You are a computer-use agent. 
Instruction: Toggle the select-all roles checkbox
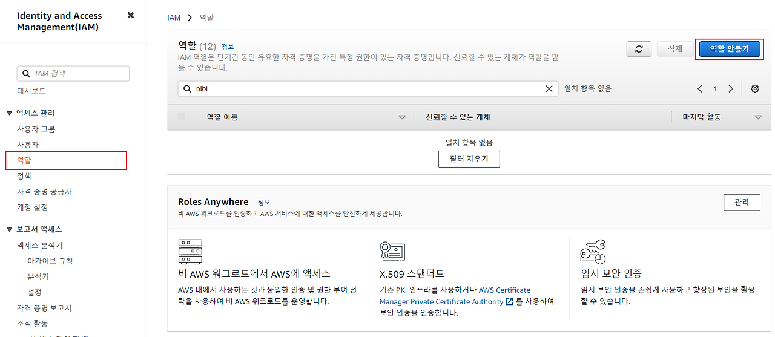[182, 117]
